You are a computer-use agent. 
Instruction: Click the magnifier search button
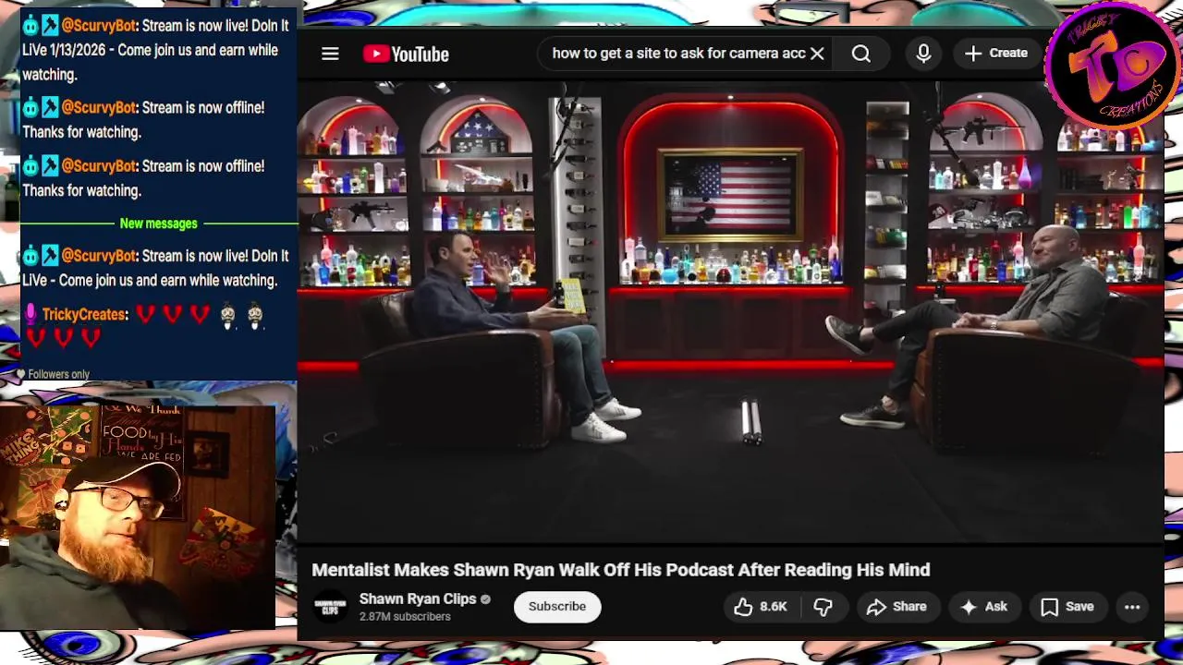860,54
